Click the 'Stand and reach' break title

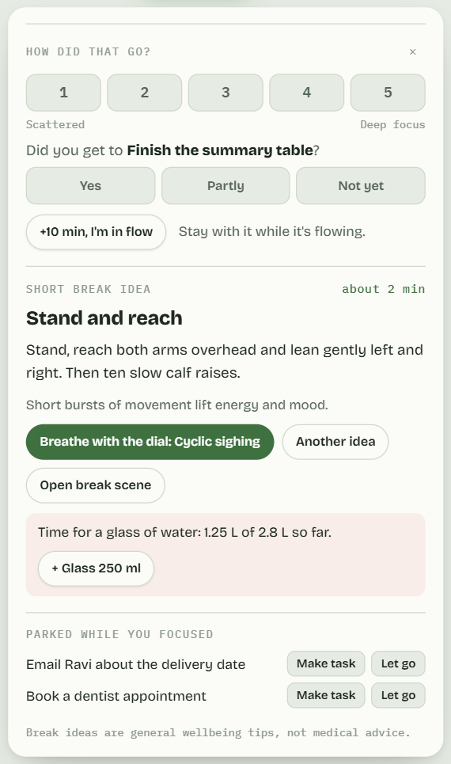pyautogui.click(x=104, y=318)
